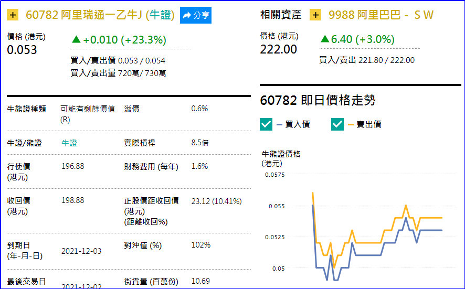Select the 財務費用 value 1.6%
This screenshot has width=465, height=289.
click(199, 166)
